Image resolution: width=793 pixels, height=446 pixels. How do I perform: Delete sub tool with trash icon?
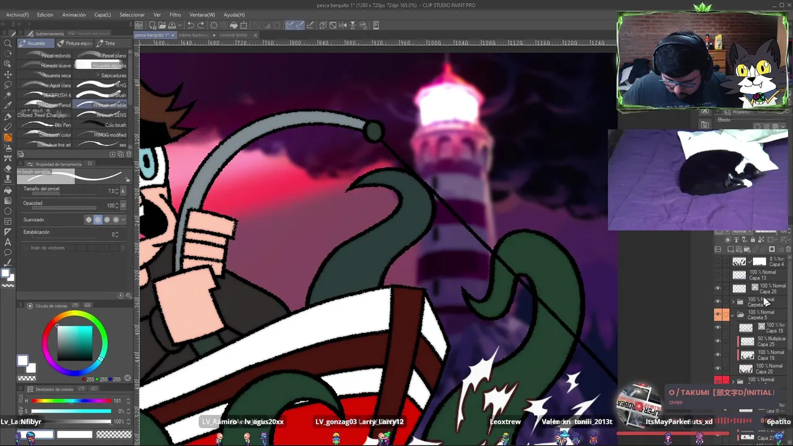click(128, 154)
